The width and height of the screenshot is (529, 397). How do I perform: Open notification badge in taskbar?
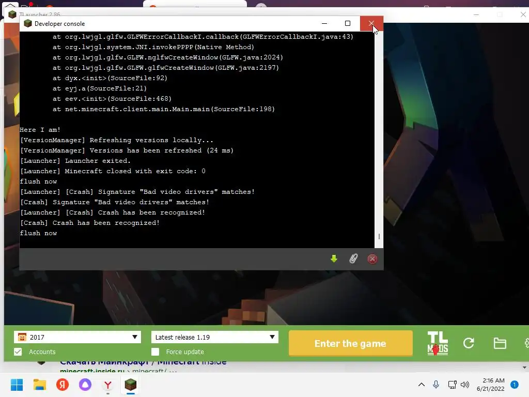(x=514, y=385)
